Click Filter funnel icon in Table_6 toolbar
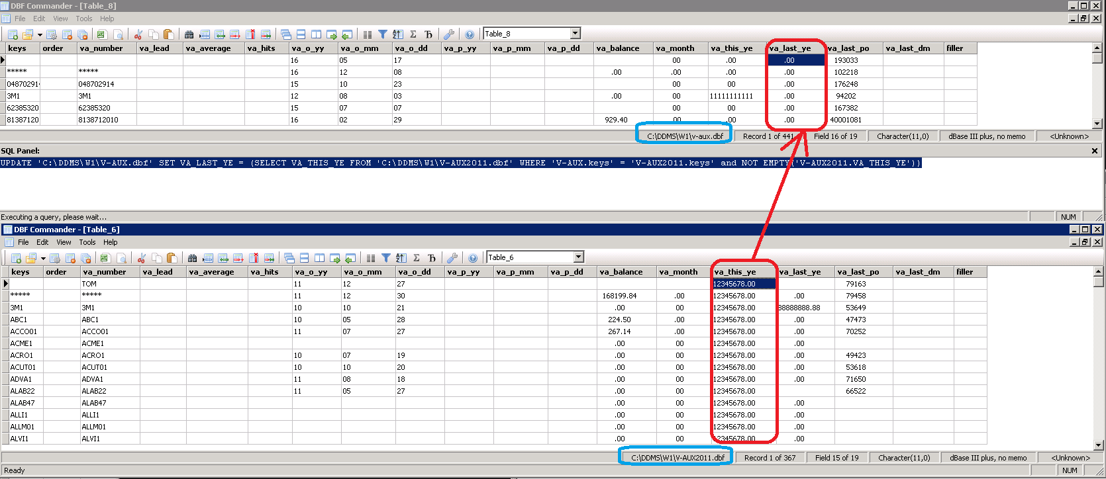This screenshot has width=1106, height=479. 385,258
